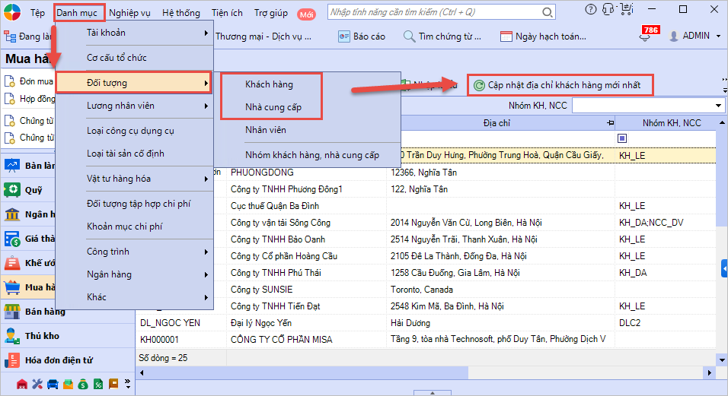
Task: Toggle the Nhóm KH, NCC filter checkbox
Action: click(622, 138)
